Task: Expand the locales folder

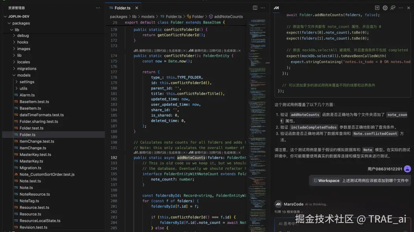Action: point(14,62)
